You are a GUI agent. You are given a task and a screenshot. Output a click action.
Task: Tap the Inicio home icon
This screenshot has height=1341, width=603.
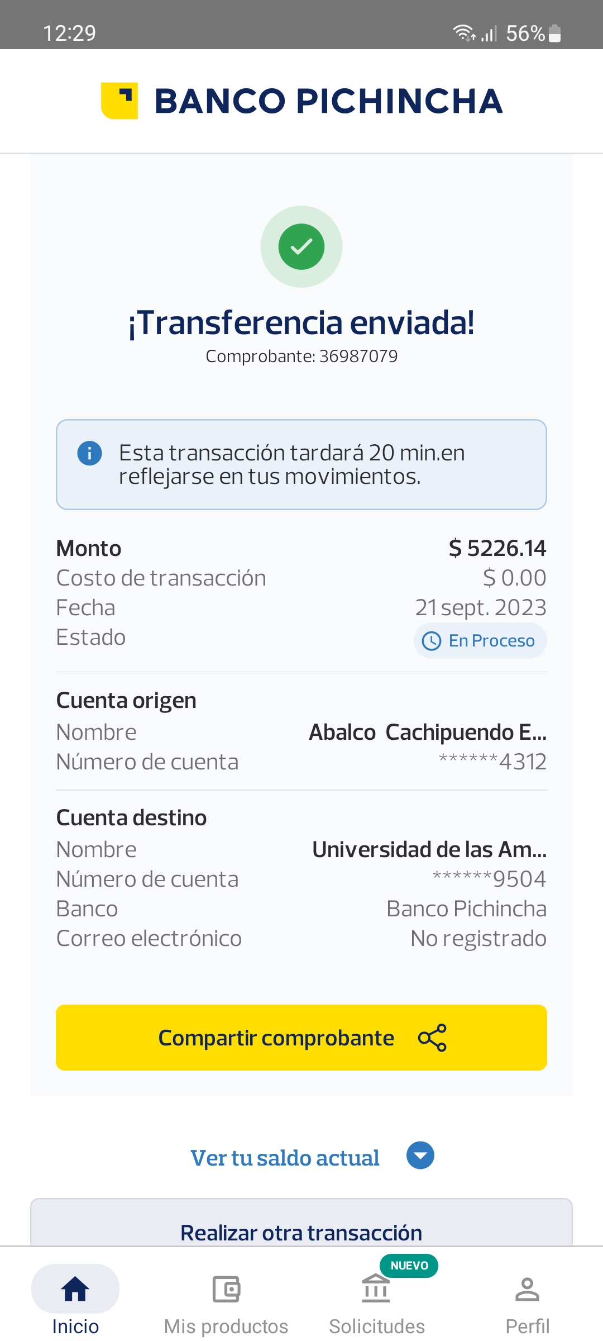pyautogui.click(x=75, y=1289)
